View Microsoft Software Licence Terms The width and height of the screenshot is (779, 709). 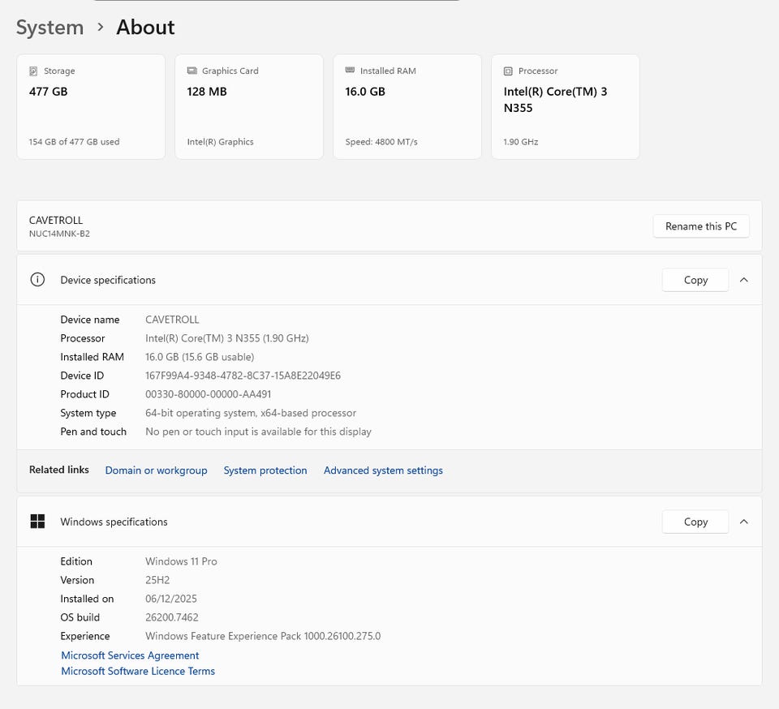pos(138,671)
